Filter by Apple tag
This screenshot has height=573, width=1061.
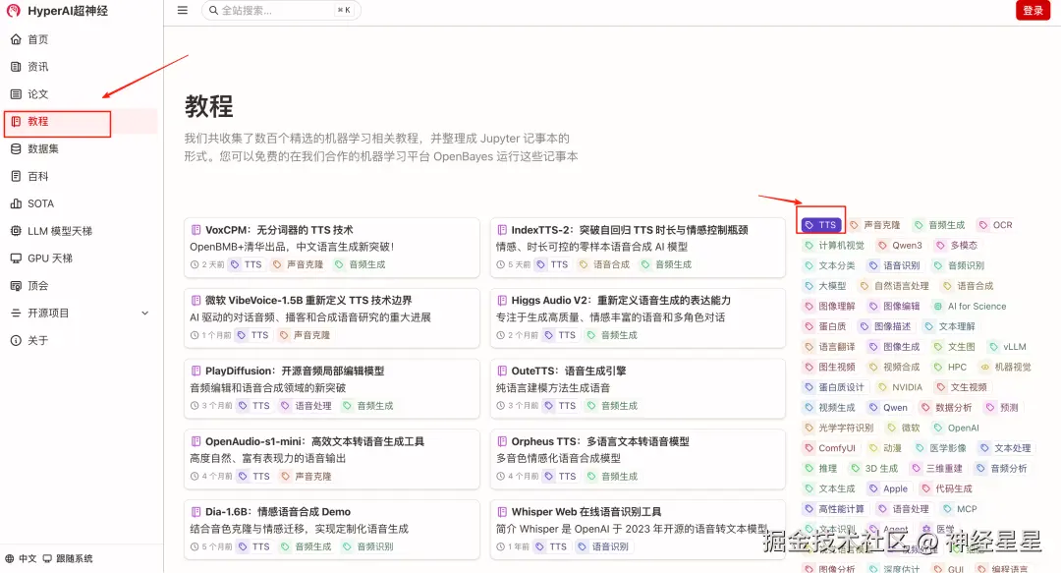click(x=888, y=488)
